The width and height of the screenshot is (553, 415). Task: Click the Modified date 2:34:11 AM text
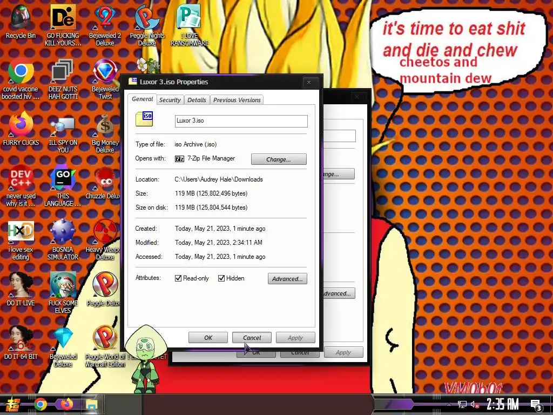tap(219, 243)
